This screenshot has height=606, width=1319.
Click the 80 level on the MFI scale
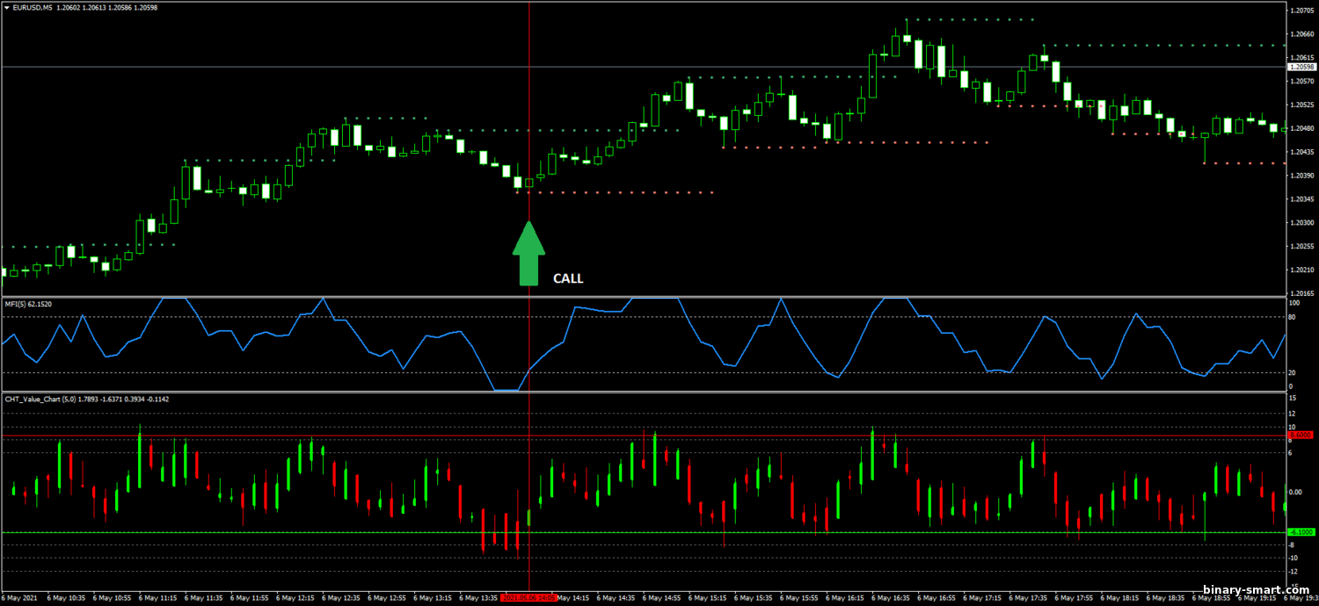[1293, 317]
